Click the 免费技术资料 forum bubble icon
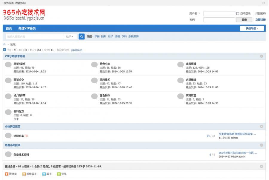269x180 pixels. (8, 155)
